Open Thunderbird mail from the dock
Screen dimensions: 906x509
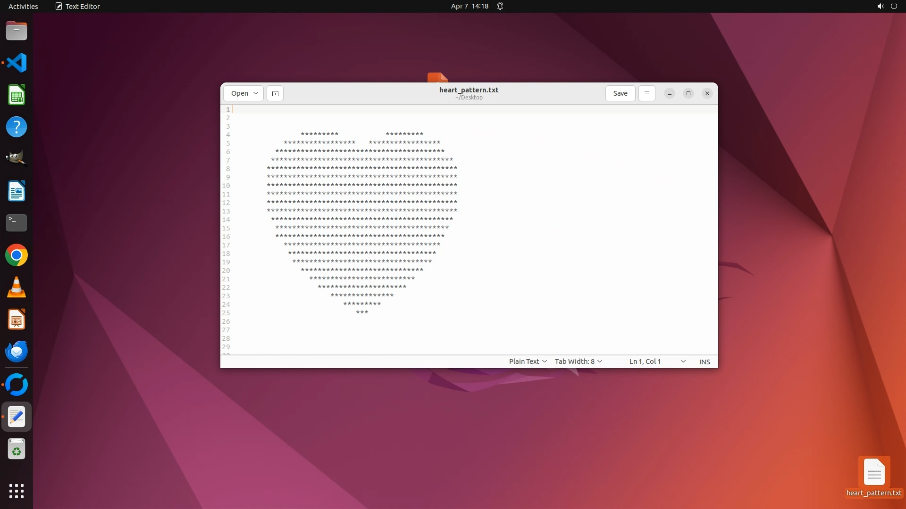17,352
